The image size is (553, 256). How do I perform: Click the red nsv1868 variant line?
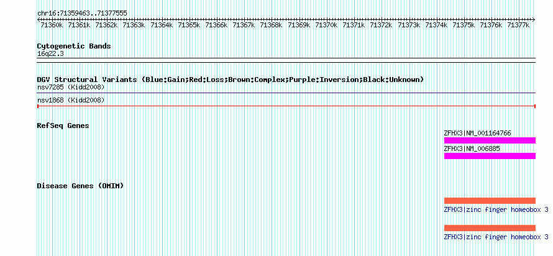click(286, 106)
